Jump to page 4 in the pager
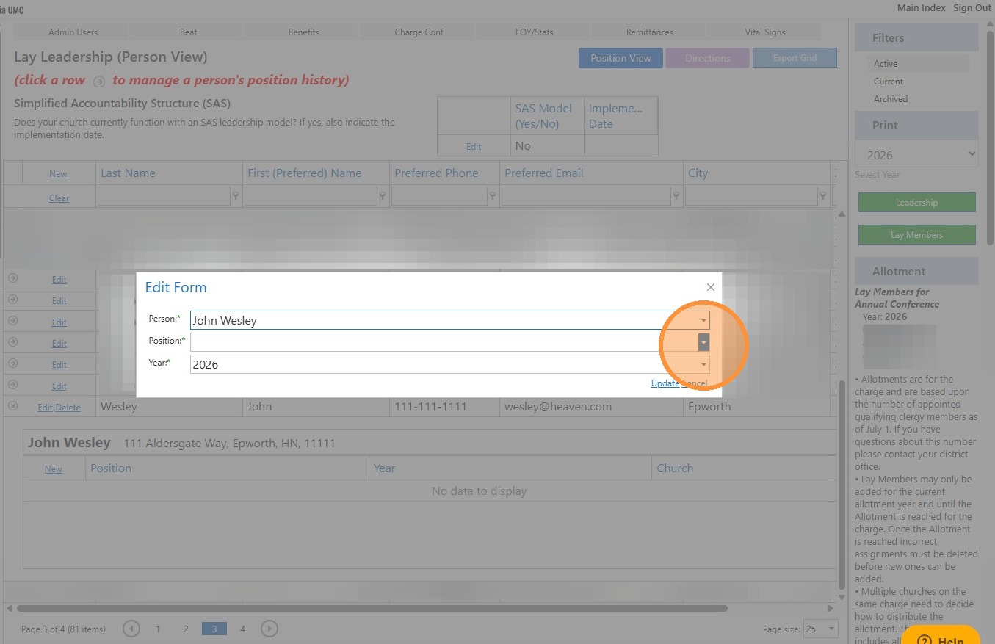Image resolution: width=995 pixels, height=644 pixels. coord(242,629)
